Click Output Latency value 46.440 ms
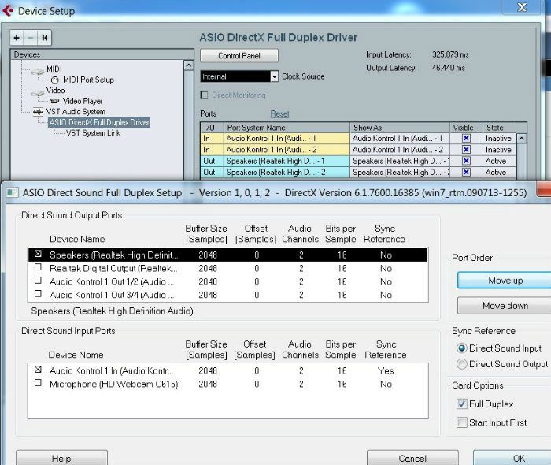Screen dimensions: 551x465 449,68
